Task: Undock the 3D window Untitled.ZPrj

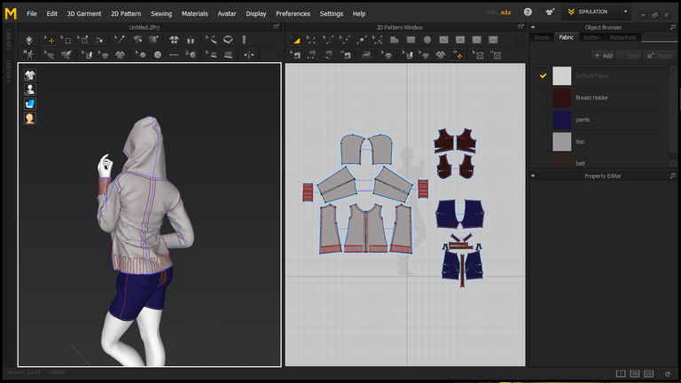Action: (x=276, y=27)
